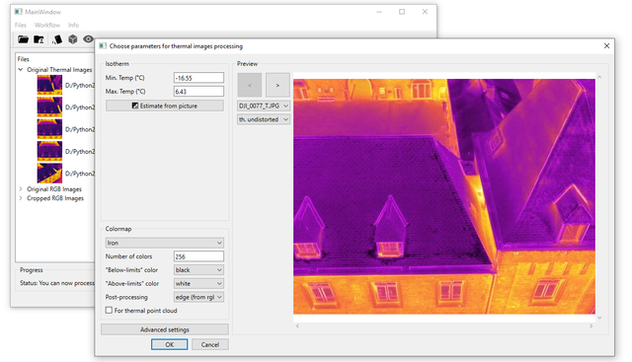
Task: Click the status text 'You can now process'
Action: (x=66, y=283)
